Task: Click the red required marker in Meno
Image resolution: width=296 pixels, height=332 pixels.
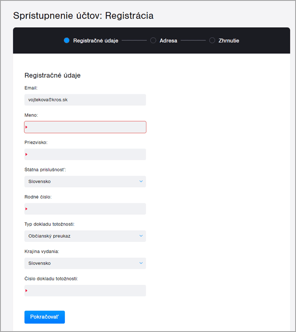Action: 26,127
